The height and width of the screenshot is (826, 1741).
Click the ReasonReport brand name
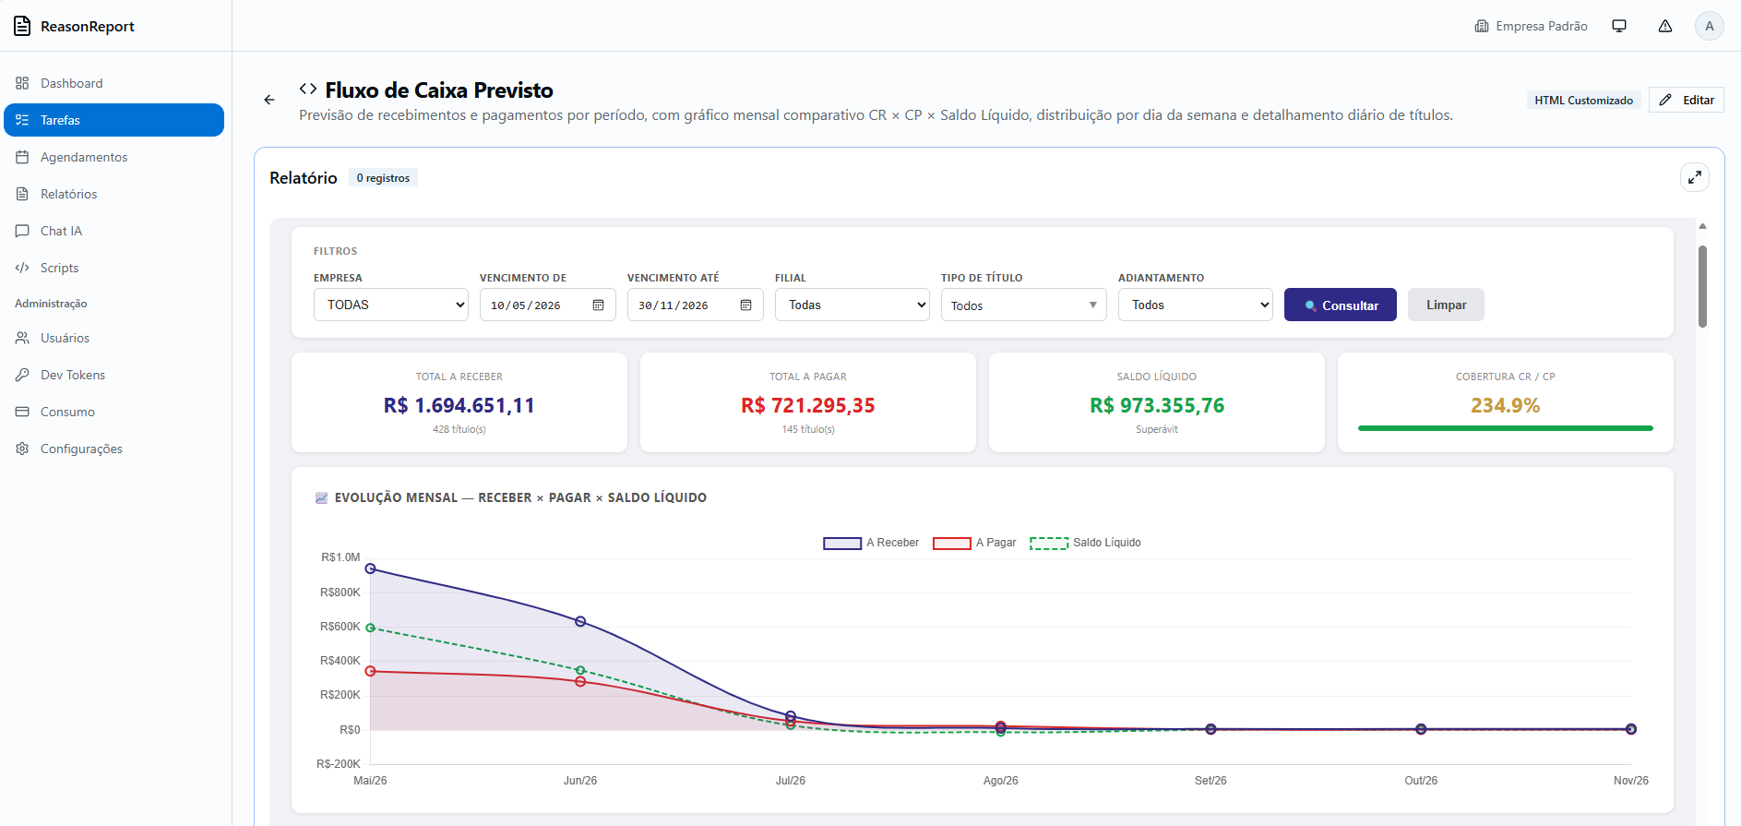click(x=88, y=26)
